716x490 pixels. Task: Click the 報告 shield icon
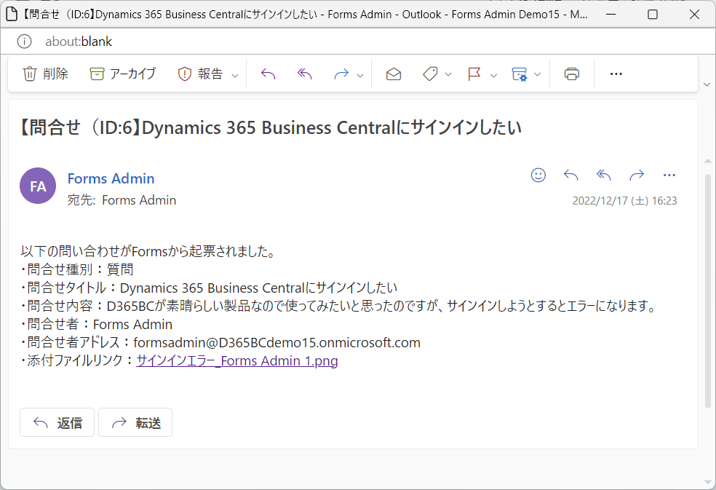click(185, 74)
